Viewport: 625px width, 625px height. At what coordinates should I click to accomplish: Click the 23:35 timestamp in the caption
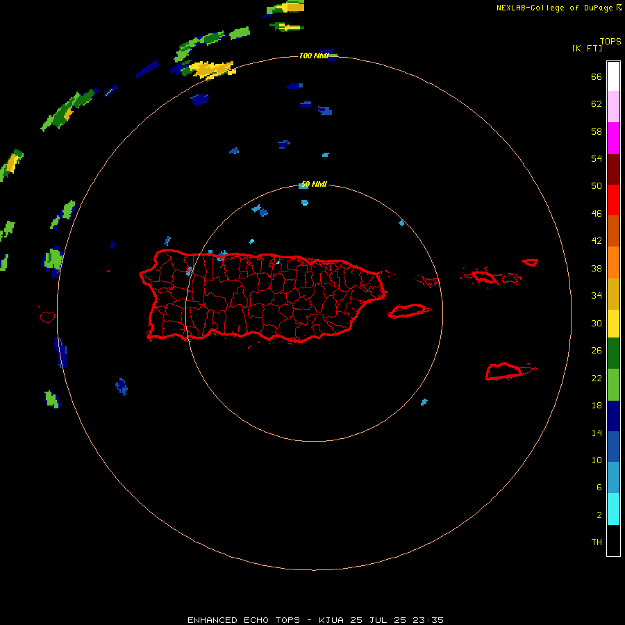coord(427,620)
